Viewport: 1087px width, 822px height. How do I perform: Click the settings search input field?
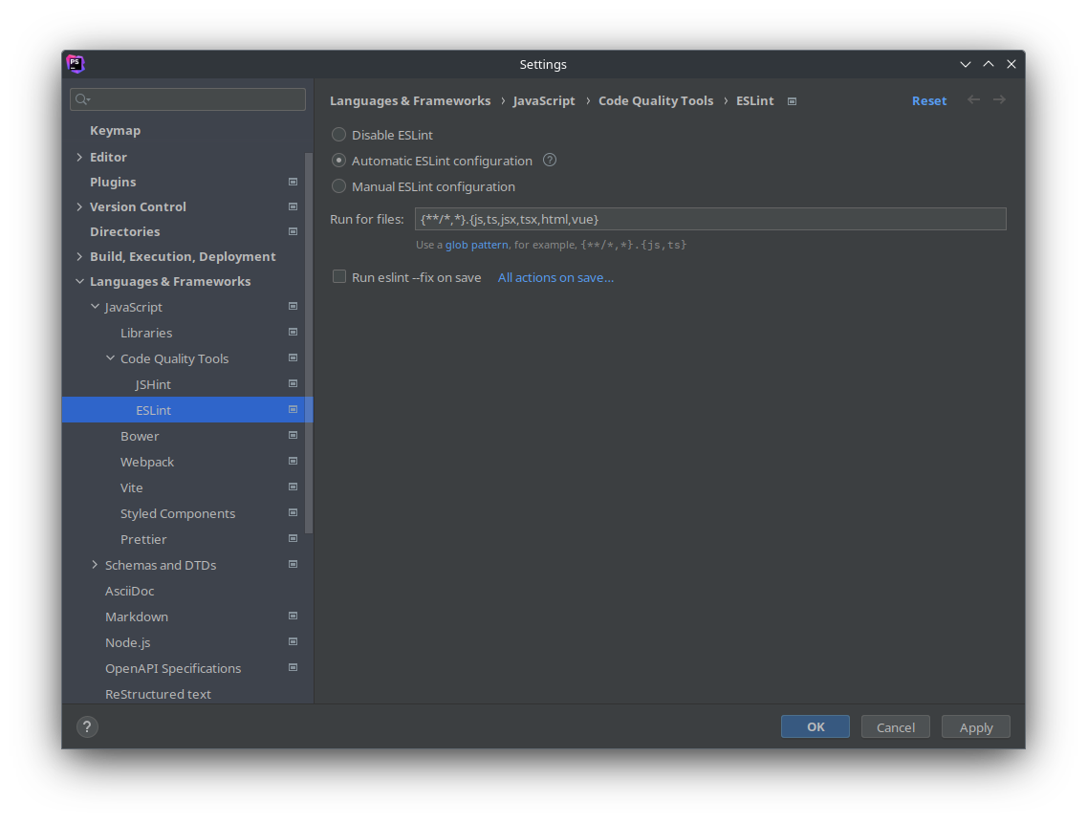pos(188,99)
